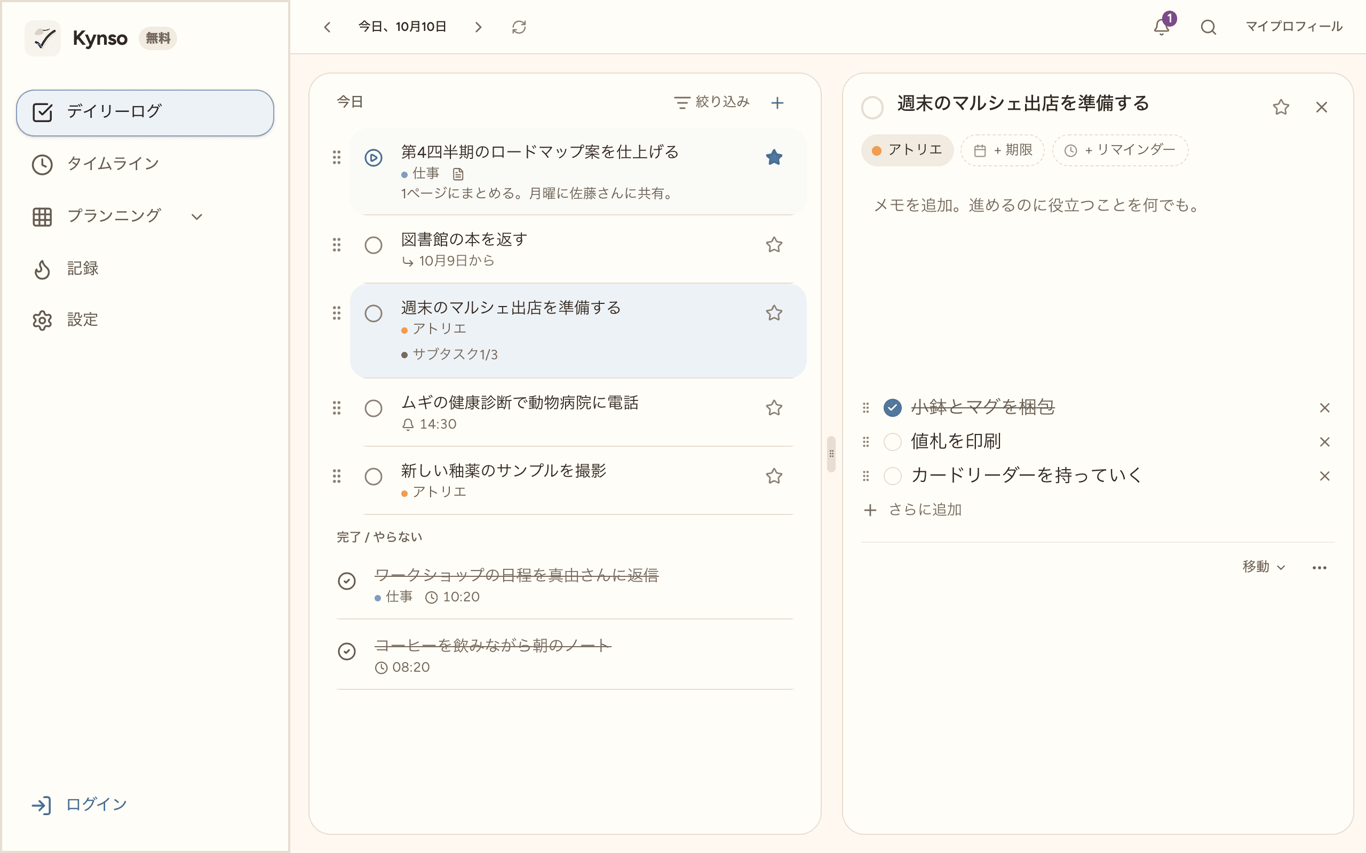Click 14:30 reminder on ムギ task
Screen dimensions: 1366x853
[x=429, y=424]
